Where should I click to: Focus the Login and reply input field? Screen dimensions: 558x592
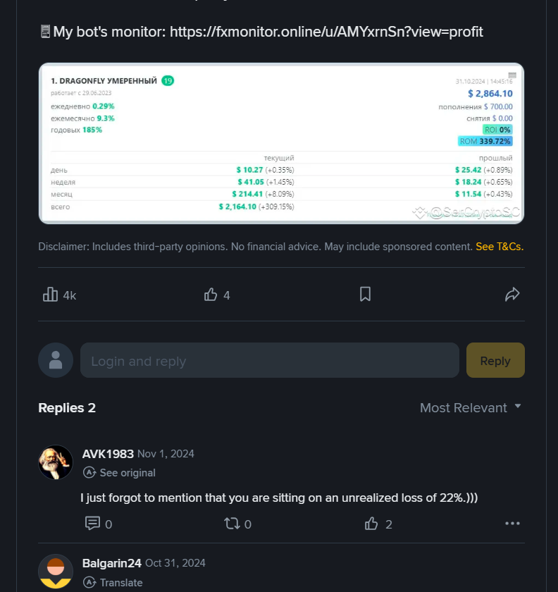click(x=269, y=361)
